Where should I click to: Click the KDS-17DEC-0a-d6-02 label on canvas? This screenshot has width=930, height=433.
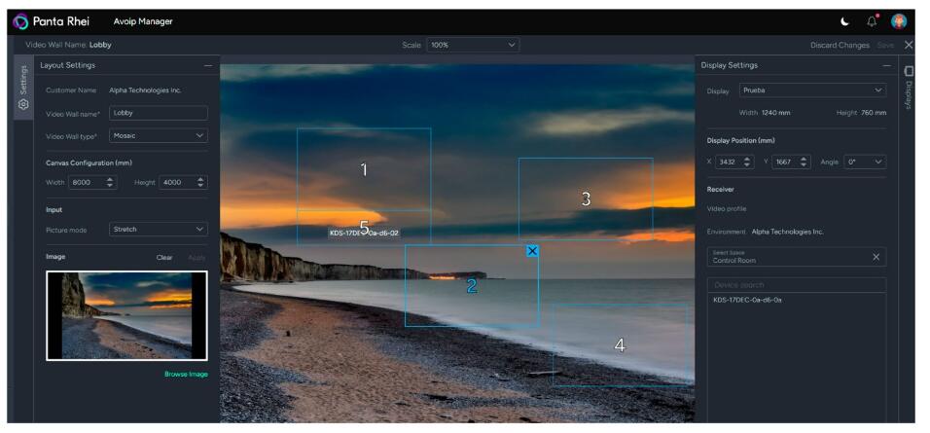pyautogui.click(x=364, y=234)
